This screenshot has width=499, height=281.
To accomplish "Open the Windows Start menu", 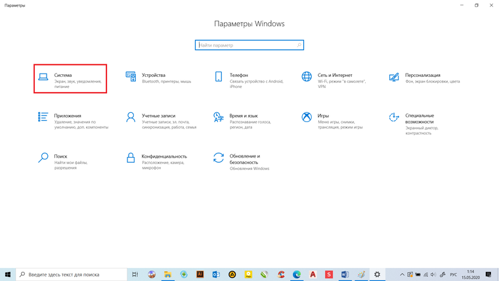I will tap(8, 274).
